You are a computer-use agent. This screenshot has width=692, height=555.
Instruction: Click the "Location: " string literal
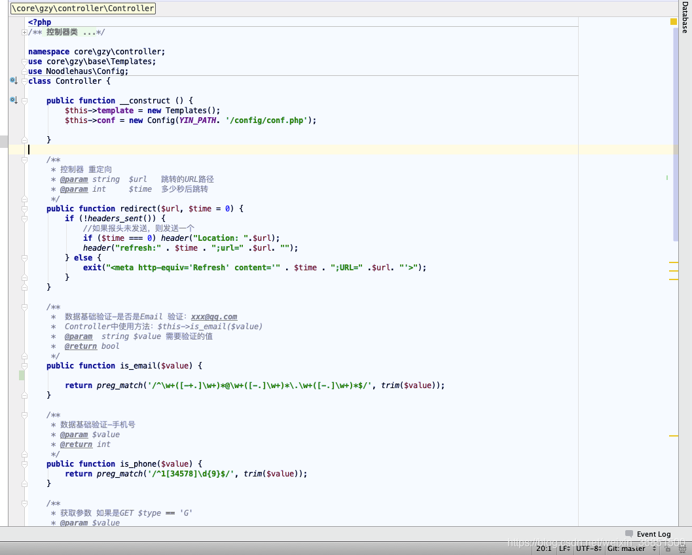(x=220, y=238)
